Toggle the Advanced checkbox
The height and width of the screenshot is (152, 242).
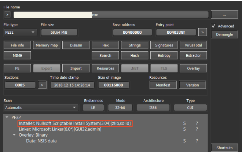214,26
